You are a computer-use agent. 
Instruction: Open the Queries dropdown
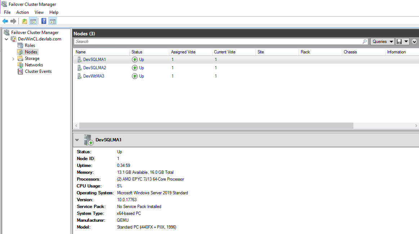coord(382,41)
